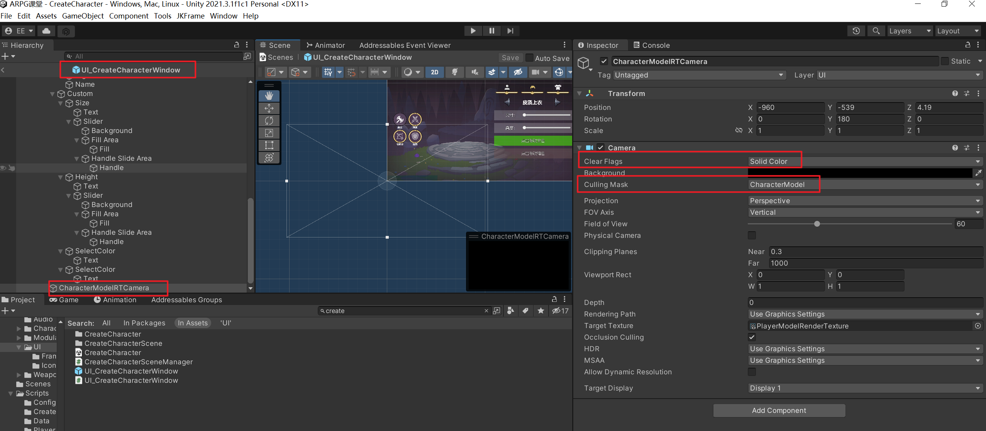Uncheck Occlusion Culling checkbox

752,337
